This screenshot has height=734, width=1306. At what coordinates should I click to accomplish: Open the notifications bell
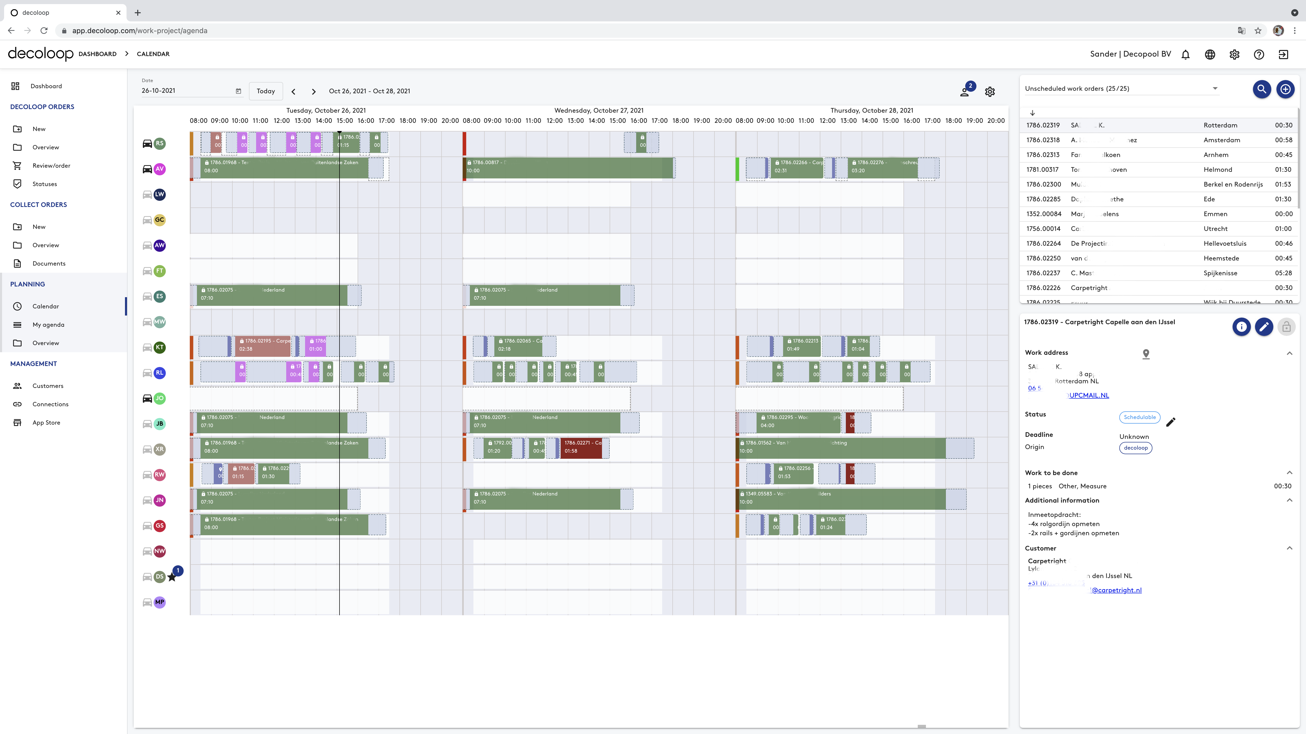pos(1185,54)
